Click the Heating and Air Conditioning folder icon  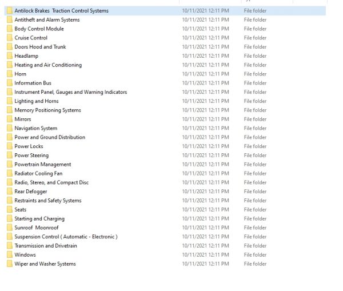tap(9, 65)
